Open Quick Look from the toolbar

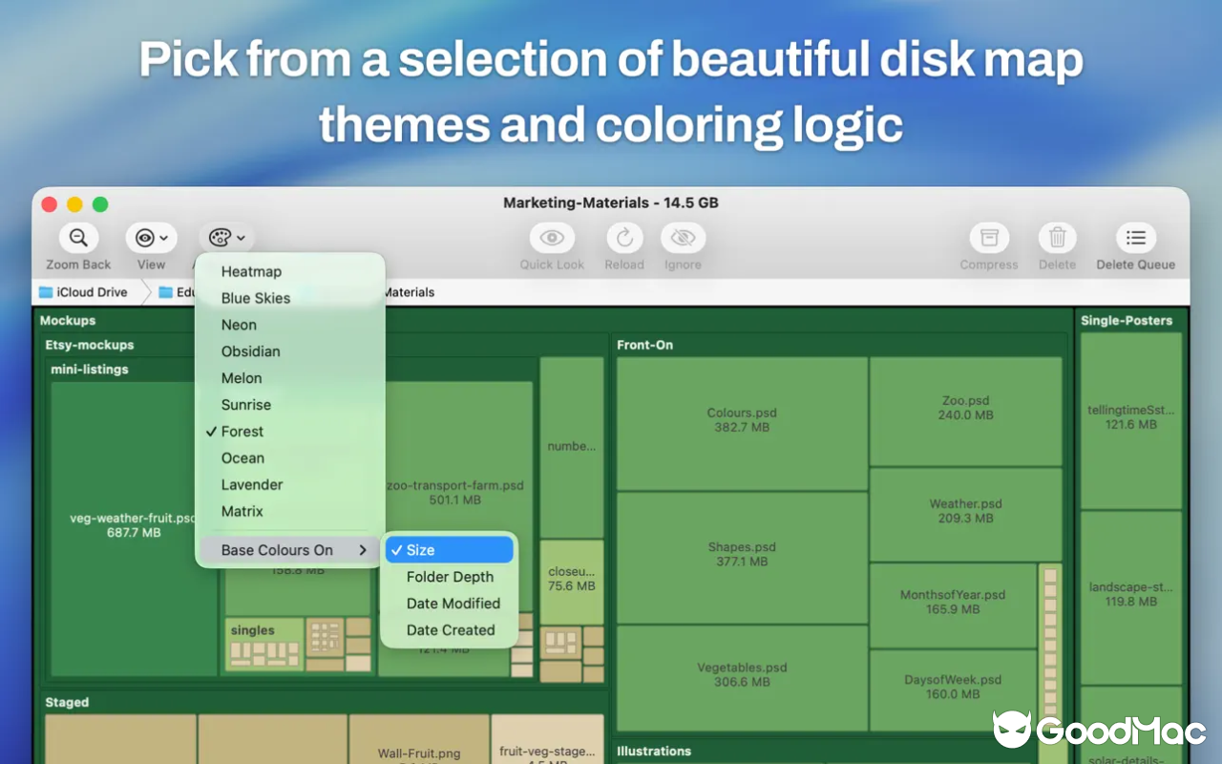551,238
